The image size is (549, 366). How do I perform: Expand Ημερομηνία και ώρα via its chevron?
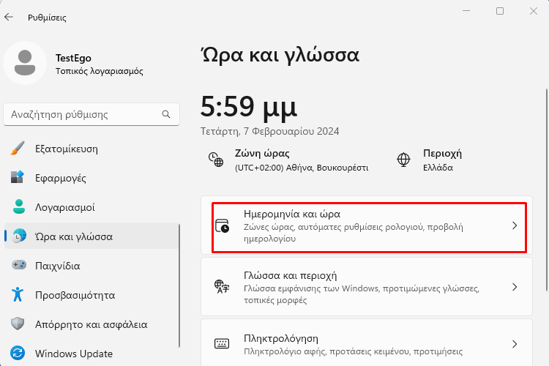click(515, 226)
